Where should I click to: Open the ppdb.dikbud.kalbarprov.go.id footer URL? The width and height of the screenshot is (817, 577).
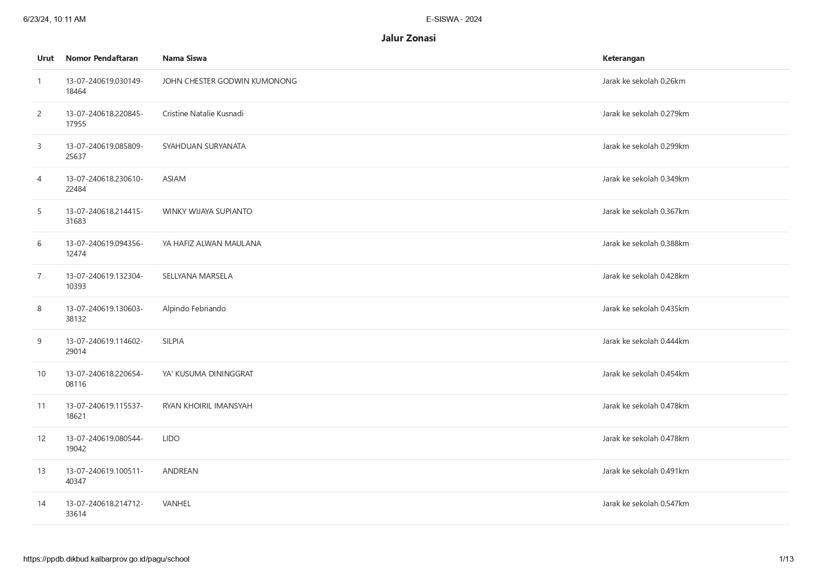106,559
